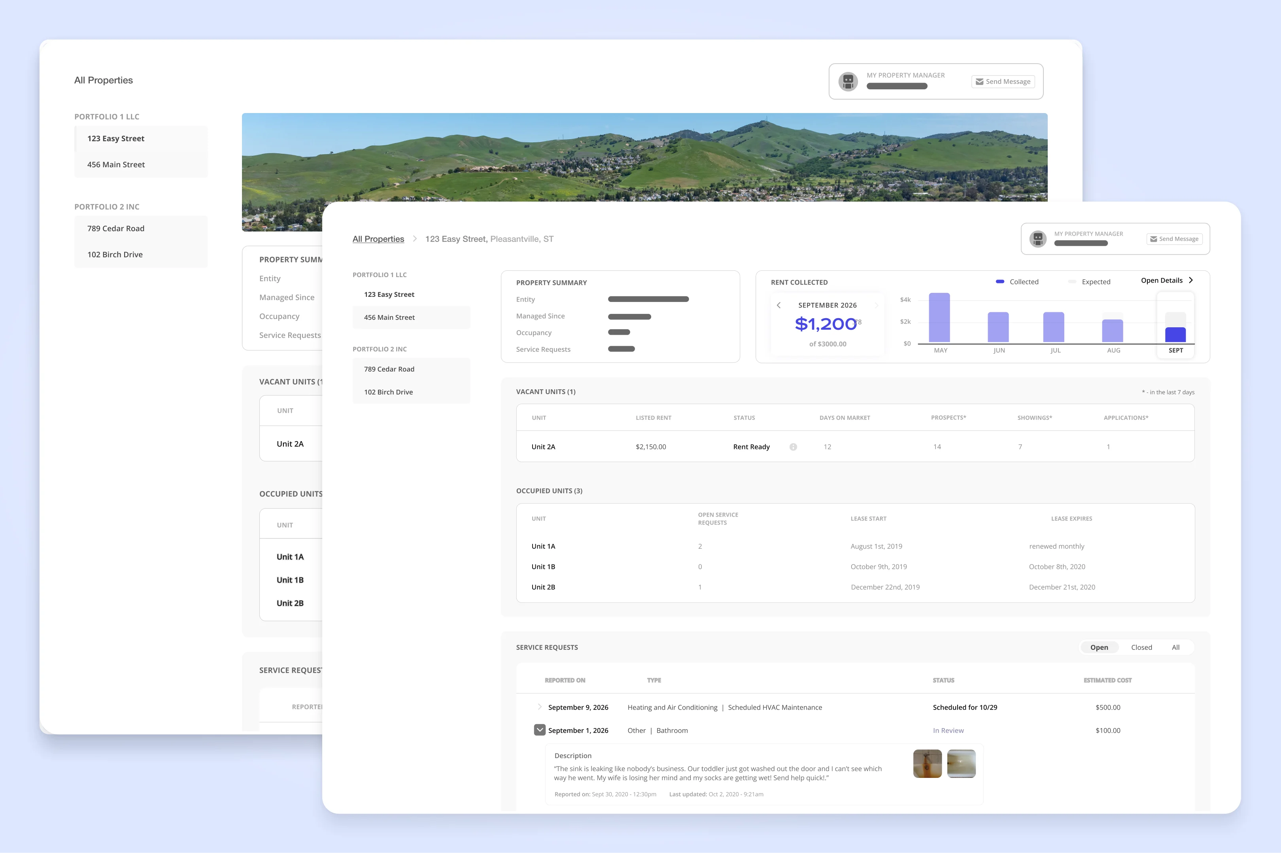
Task: Click the AUG bar in rent chart
Action: (1112, 331)
